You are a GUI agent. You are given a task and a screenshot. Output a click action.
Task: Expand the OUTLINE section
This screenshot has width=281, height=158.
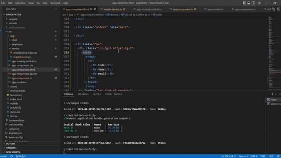[x=11, y=144]
